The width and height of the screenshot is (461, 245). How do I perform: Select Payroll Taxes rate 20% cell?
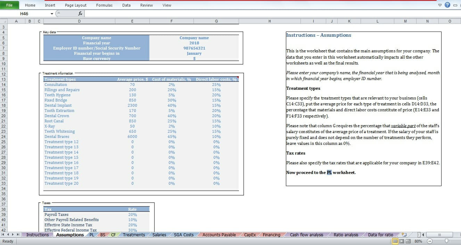pyautogui.click(x=132, y=215)
